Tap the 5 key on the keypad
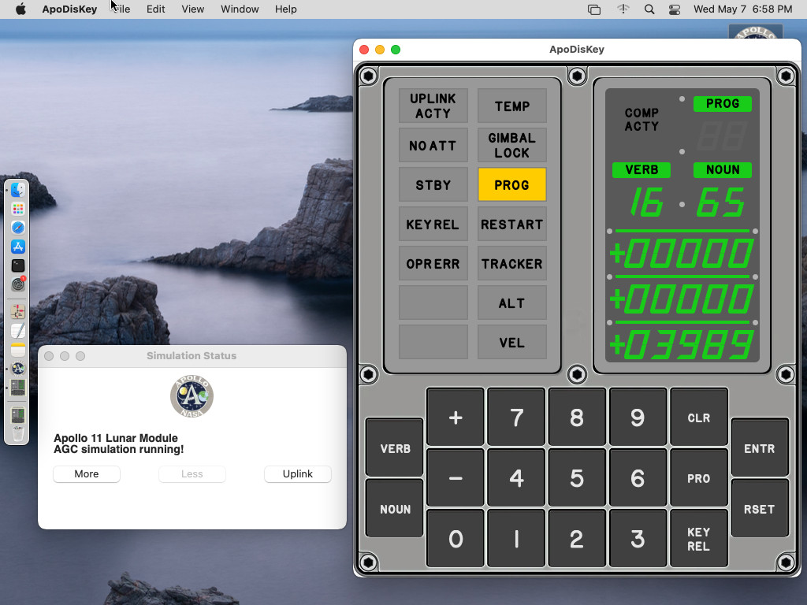 [577, 478]
